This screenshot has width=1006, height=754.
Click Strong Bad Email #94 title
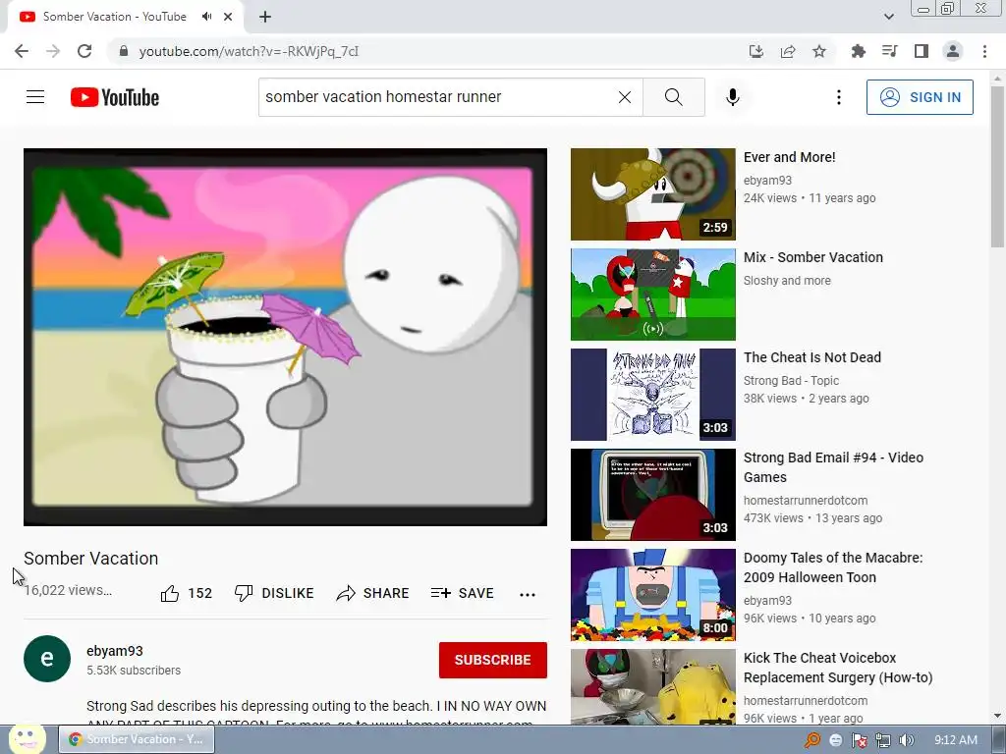coord(833,467)
